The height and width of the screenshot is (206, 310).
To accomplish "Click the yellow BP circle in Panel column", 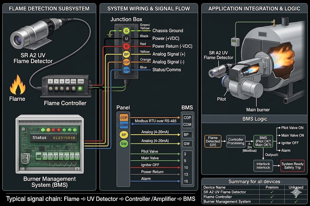I will coord(124,135).
